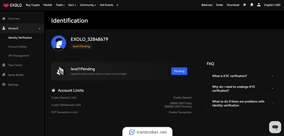Open the Earn dropdown menu

point(72,5)
